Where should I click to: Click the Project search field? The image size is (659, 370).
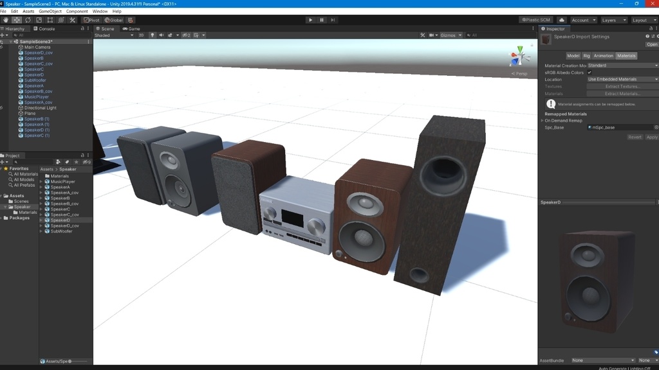point(33,162)
